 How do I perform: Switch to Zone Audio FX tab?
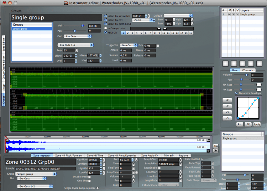click(150, 155)
